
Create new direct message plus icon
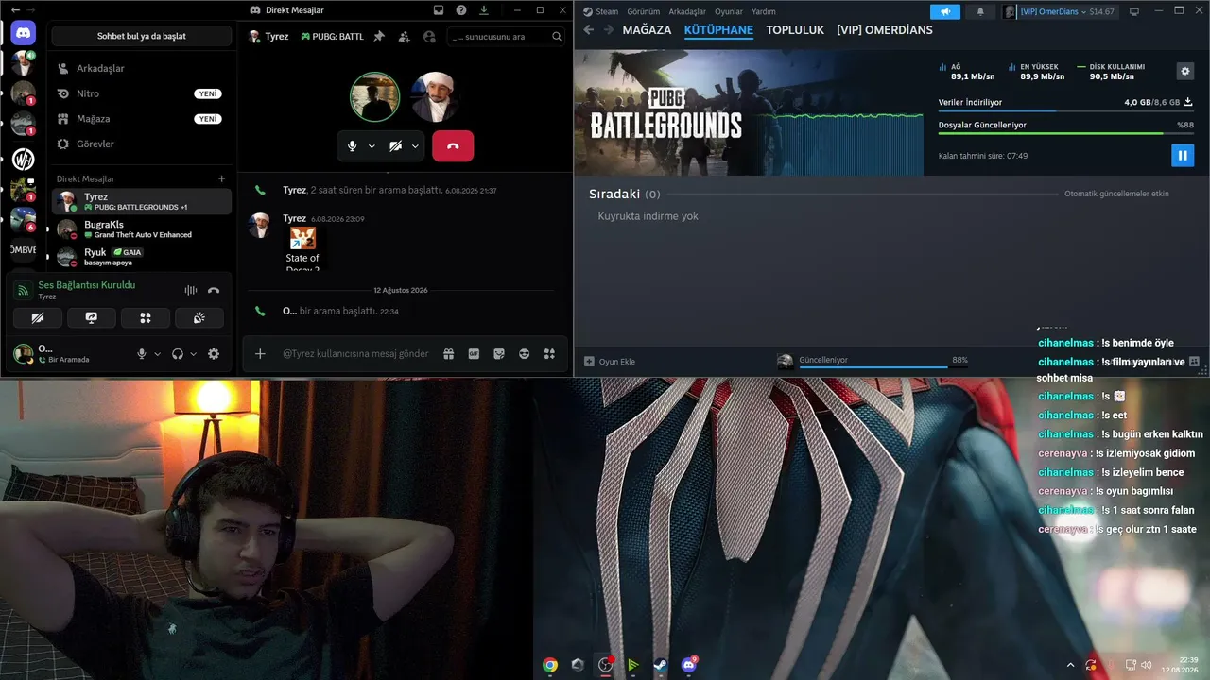[222, 178]
